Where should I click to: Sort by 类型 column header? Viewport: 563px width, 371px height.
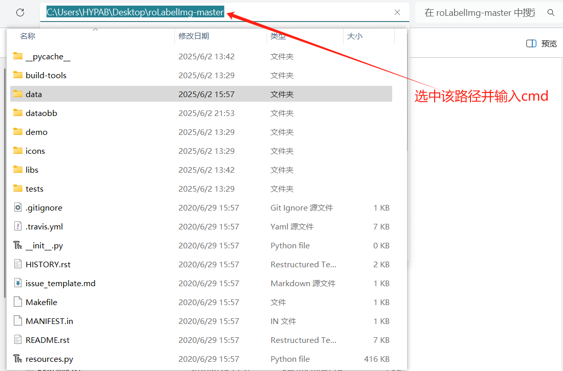(278, 36)
